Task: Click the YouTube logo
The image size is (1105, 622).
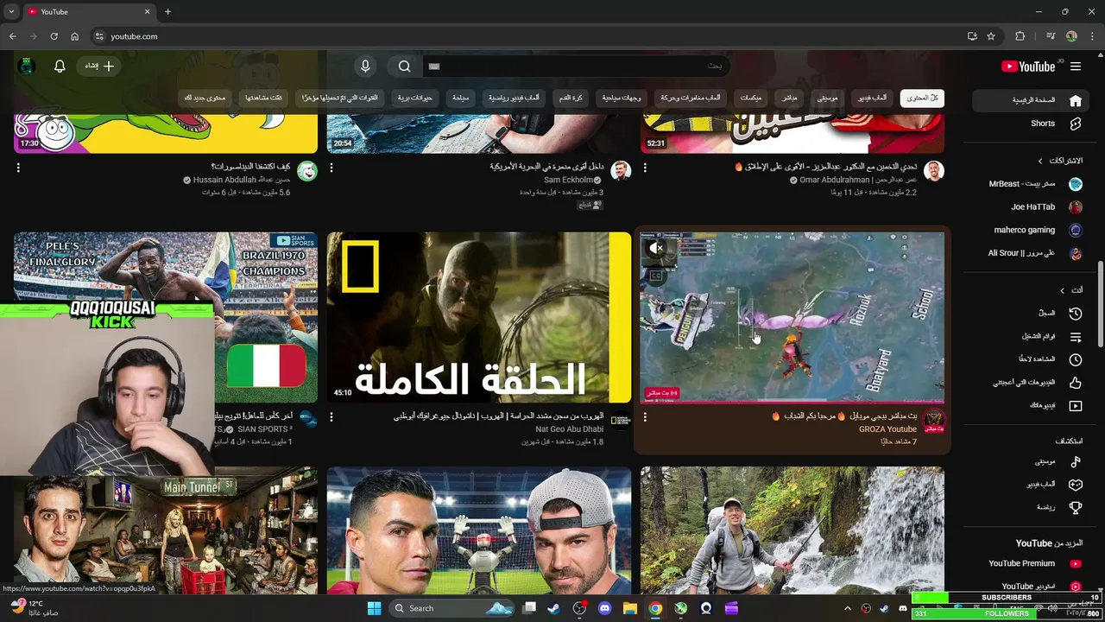Action: click(1029, 67)
